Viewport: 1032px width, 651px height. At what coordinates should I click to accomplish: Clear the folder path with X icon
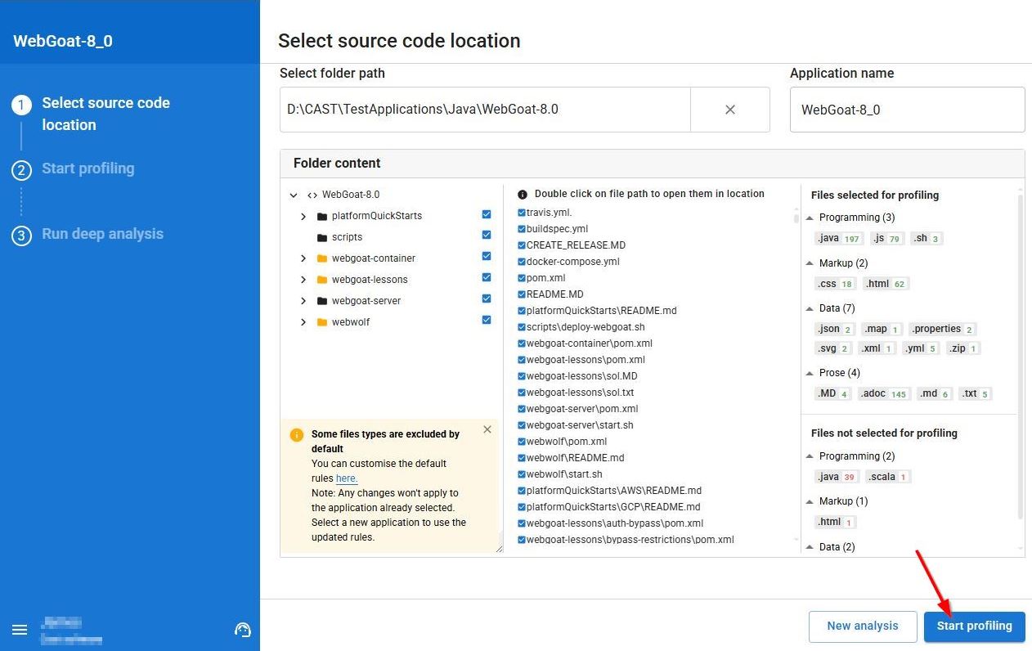730,110
